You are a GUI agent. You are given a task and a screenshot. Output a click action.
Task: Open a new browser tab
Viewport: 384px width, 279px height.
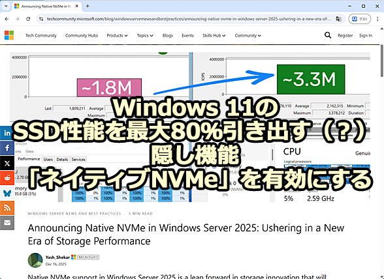point(88,6)
